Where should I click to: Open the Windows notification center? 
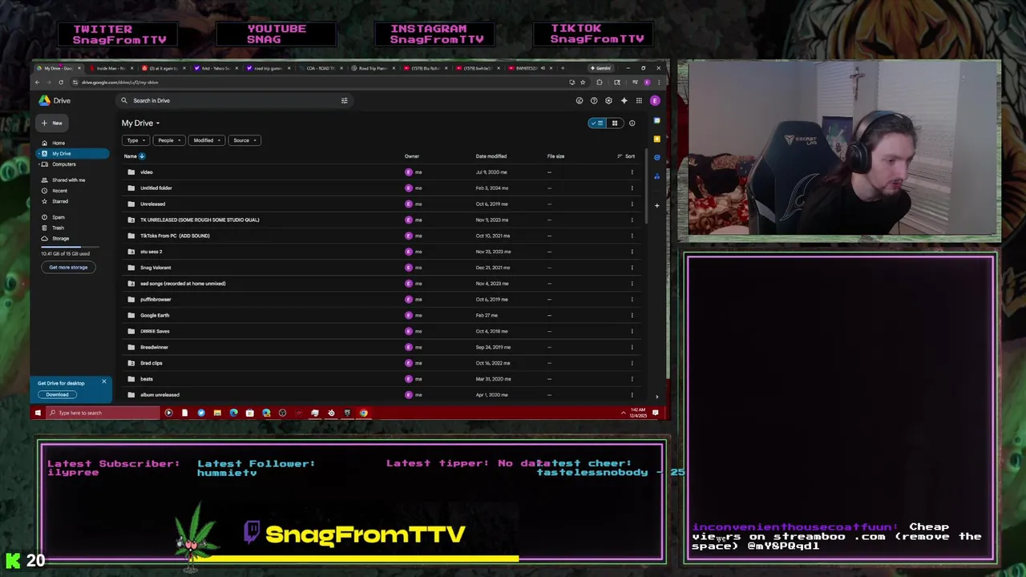tap(655, 413)
